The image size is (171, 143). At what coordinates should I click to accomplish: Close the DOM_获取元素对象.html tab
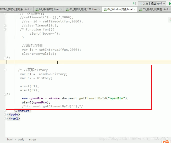[31, 9]
